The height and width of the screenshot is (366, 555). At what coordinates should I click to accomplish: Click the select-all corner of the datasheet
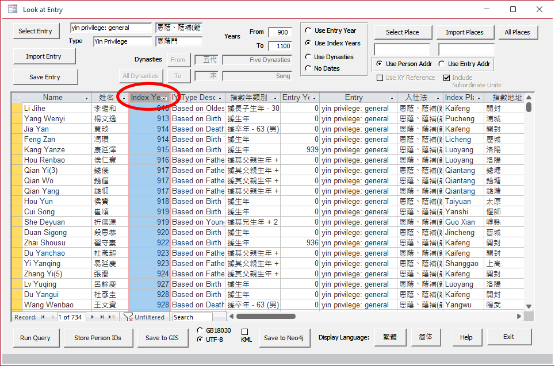click(17, 98)
